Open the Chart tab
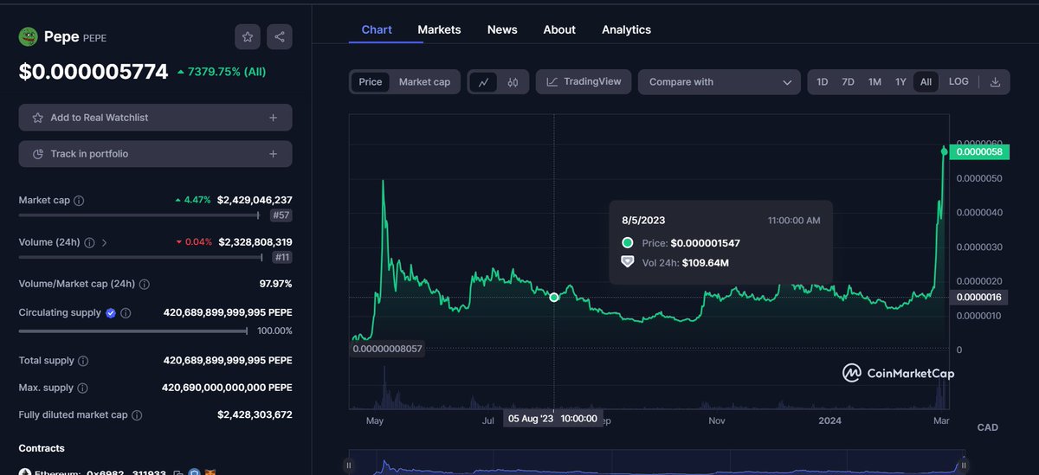Screen dimensions: 1039x475 (377, 29)
